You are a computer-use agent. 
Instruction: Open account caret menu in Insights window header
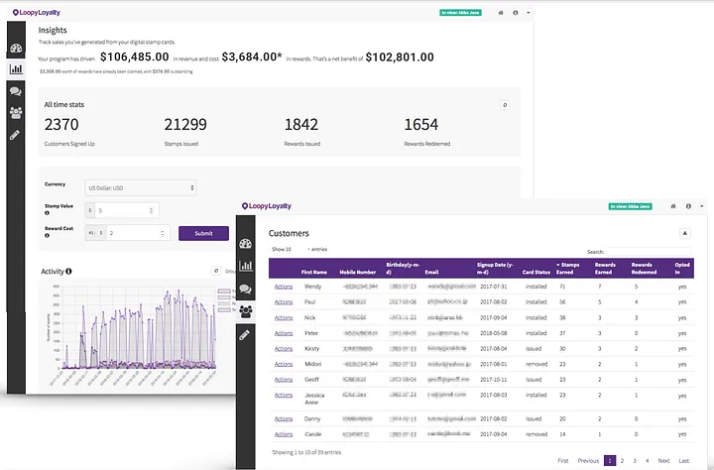(x=529, y=13)
